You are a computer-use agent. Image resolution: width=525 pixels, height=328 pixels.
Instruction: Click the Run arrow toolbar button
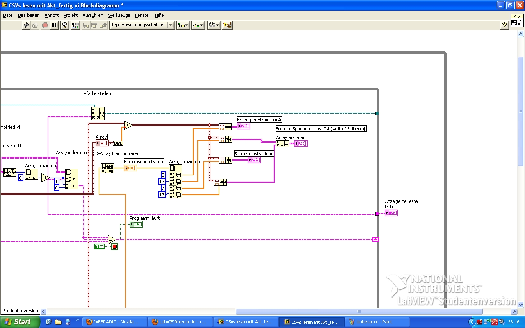click(26, 25)
